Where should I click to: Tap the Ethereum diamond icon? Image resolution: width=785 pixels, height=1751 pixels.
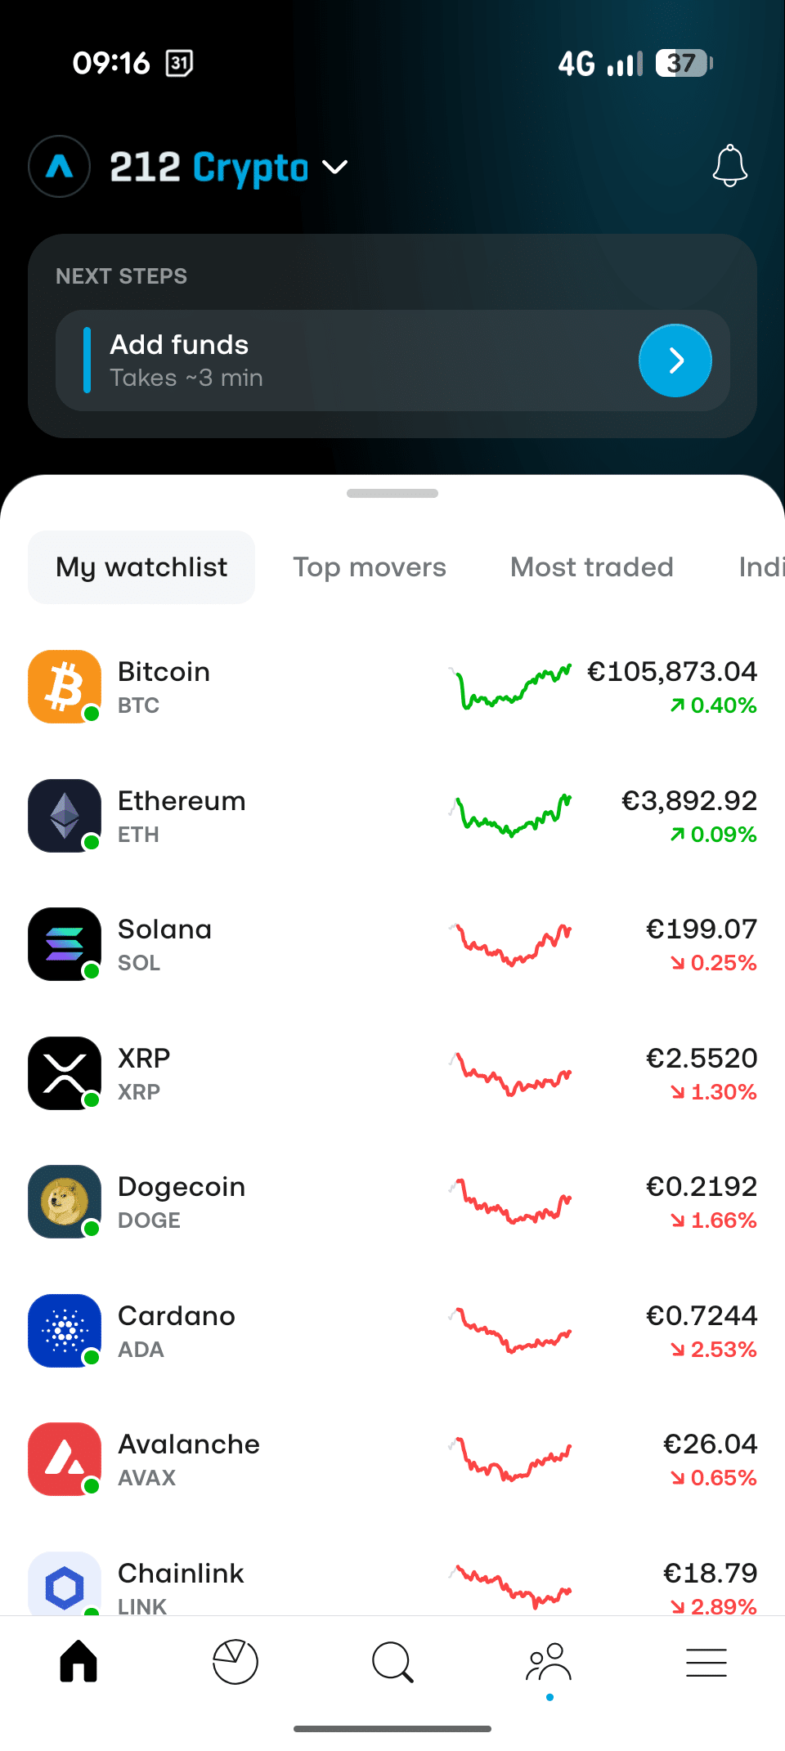pyautogui.click(x=65, y=816)
